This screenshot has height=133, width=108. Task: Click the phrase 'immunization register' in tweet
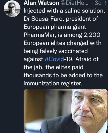coord(53,84)
